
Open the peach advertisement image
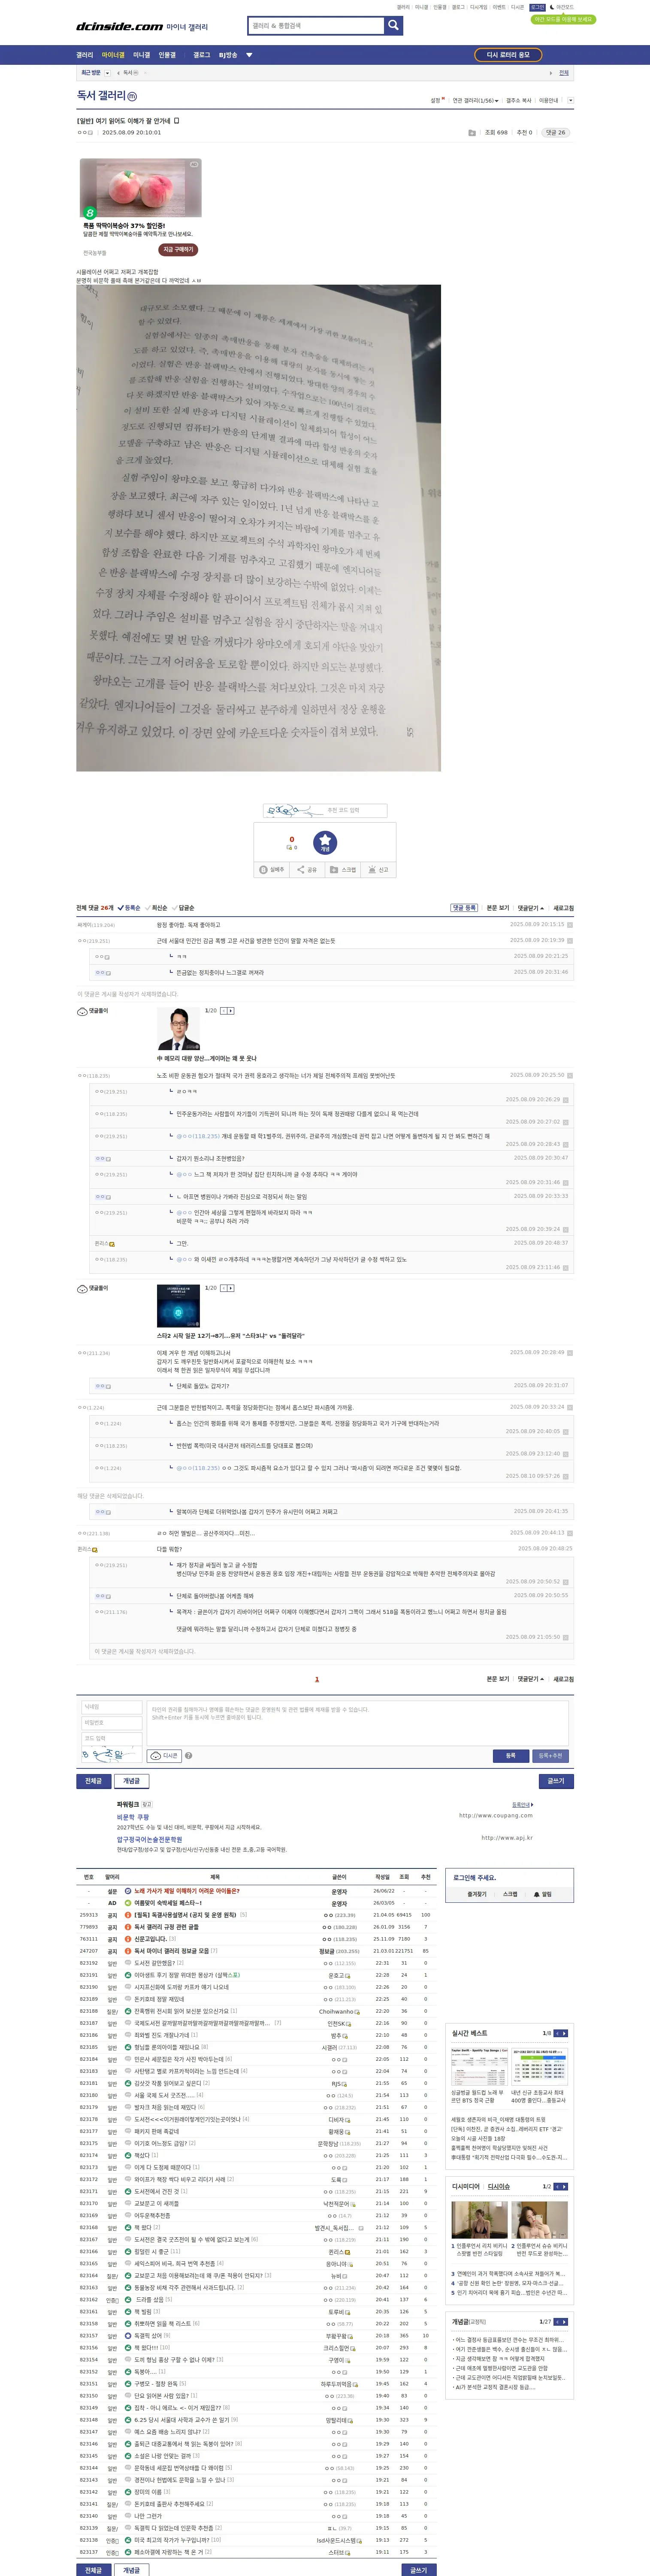pos(141,187)
